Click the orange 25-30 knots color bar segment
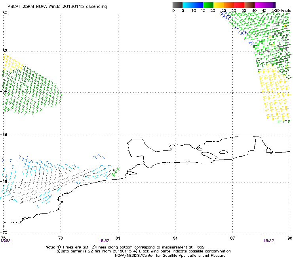Screen dimensions: 293x258 coord(229,5)
